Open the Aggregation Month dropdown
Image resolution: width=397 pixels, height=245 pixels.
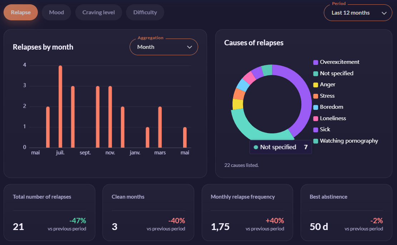pos(164,47)
